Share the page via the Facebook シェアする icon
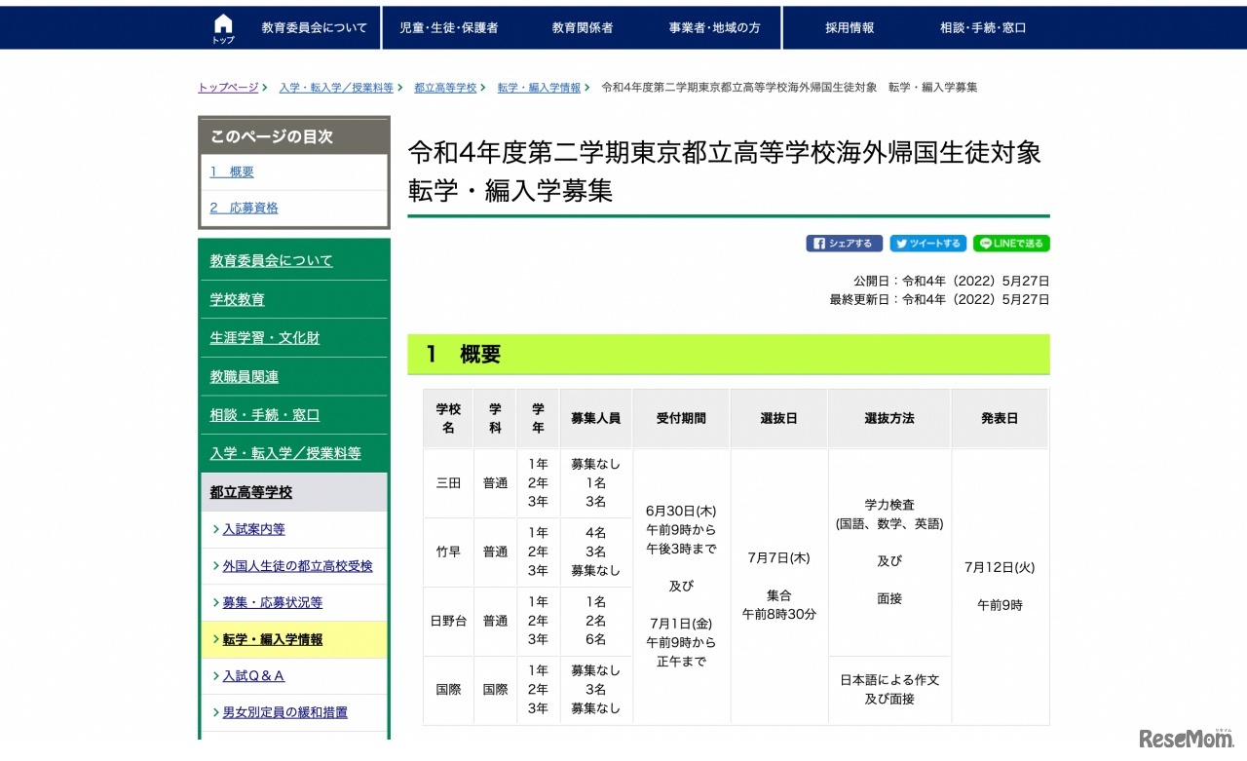 pos(844,243)
